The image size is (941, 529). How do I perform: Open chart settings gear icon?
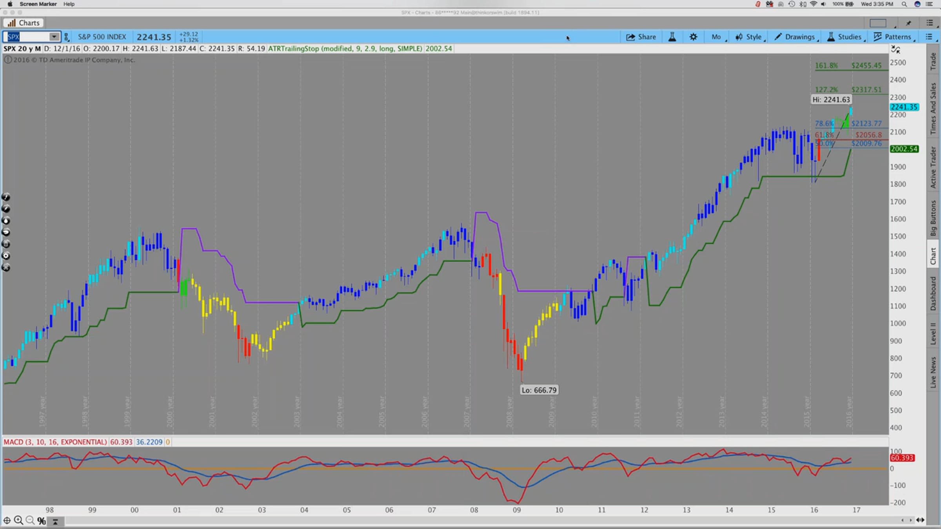(693, 37)
